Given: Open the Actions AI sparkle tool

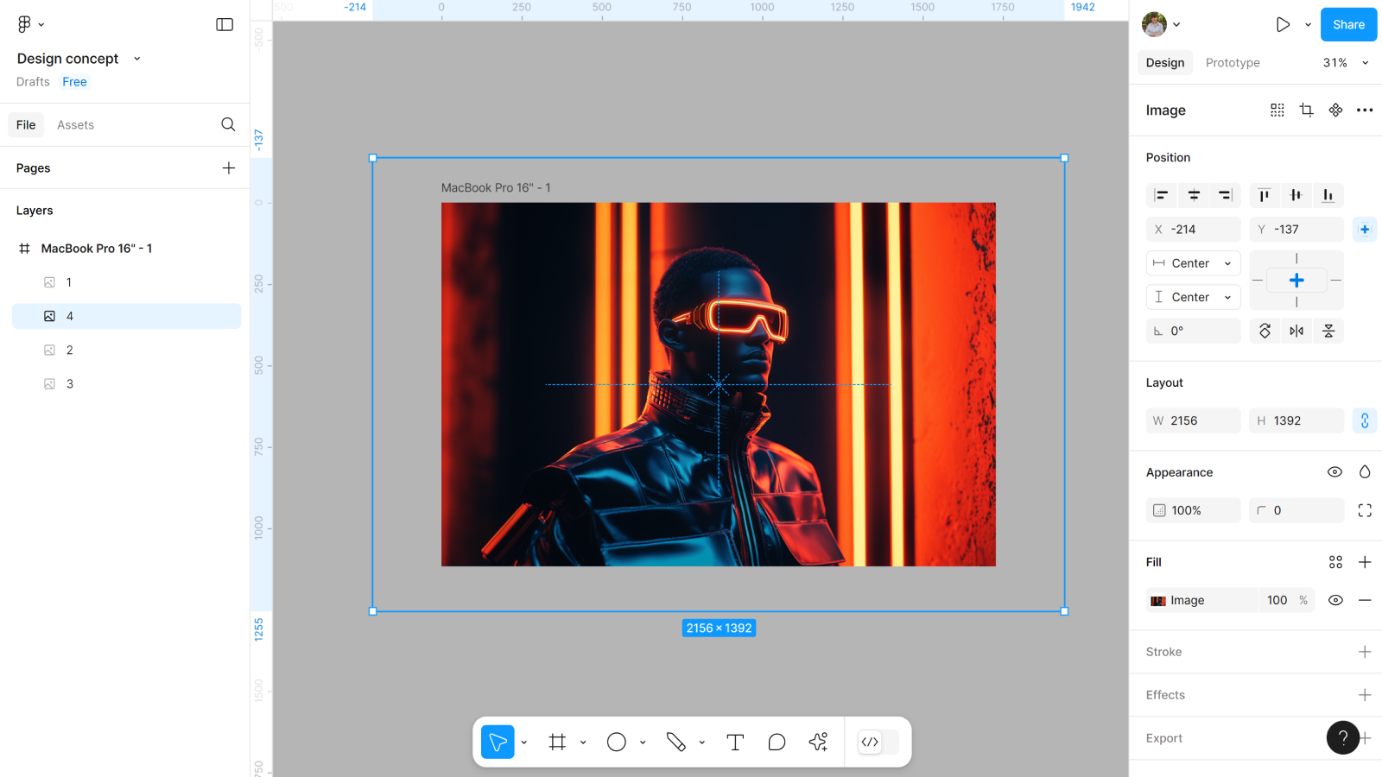Looking at the screenshot, I should (x=818, y=742).
